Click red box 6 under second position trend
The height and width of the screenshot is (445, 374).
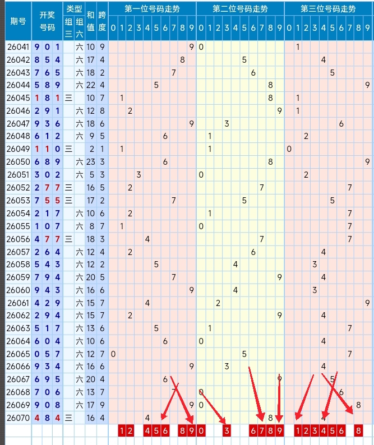tap(253, 431)
